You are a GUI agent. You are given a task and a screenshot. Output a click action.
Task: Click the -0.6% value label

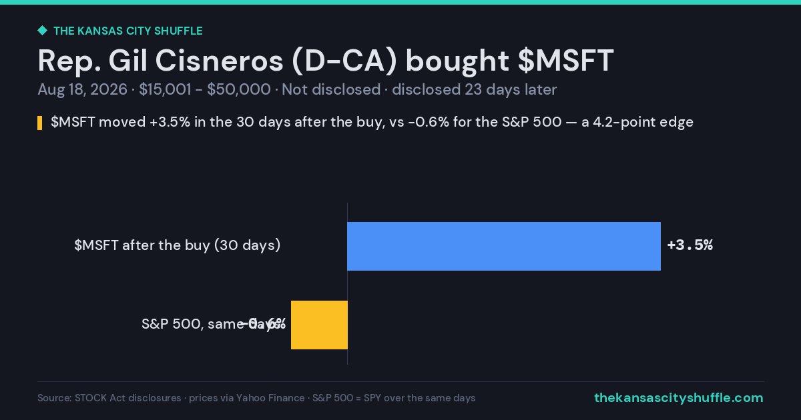pos(264,324)
